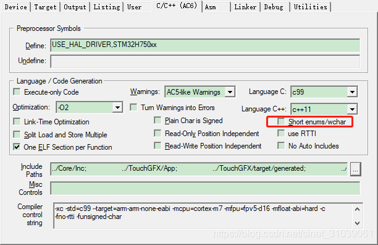
Task: Select the Listing tab
Action: pos(107,7)
